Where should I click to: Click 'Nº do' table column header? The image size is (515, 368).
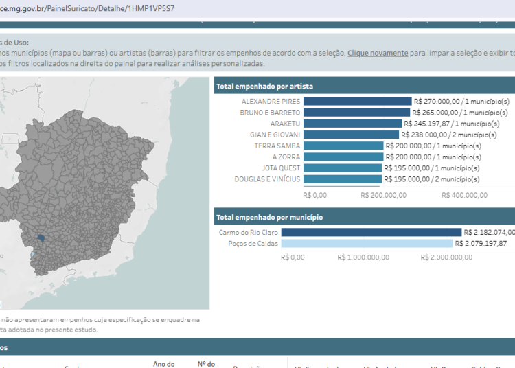pyautogui.click(x=206, y=364)
